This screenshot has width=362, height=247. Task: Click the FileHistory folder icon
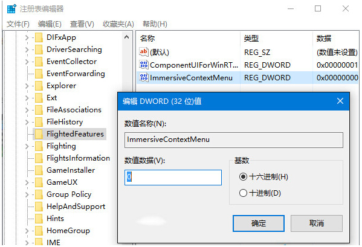[39, 122]
